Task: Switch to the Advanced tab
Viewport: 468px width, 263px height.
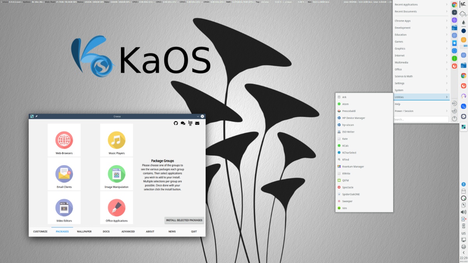Action: [128, 231]
